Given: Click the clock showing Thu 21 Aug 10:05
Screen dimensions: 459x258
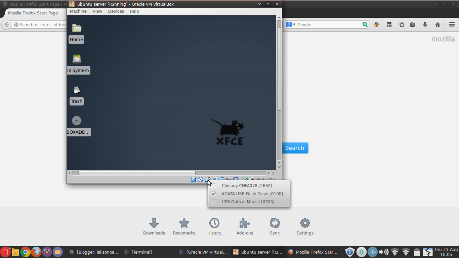Looking at the screenshot, I should point(446,252).
